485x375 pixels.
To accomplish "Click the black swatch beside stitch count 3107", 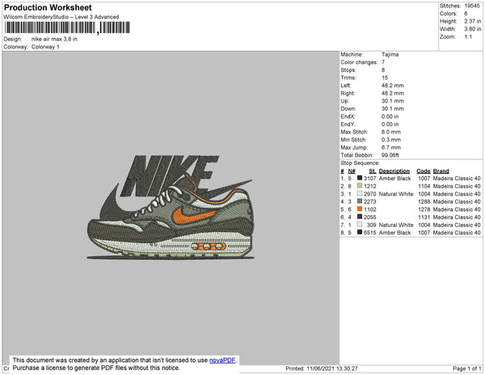I will click(360, 178).
